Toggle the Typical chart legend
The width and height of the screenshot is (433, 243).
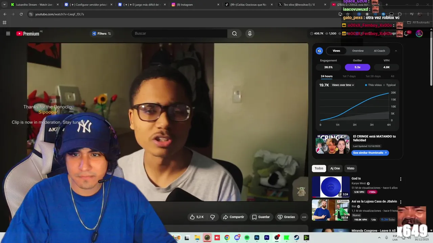click(x=390, y=85)
